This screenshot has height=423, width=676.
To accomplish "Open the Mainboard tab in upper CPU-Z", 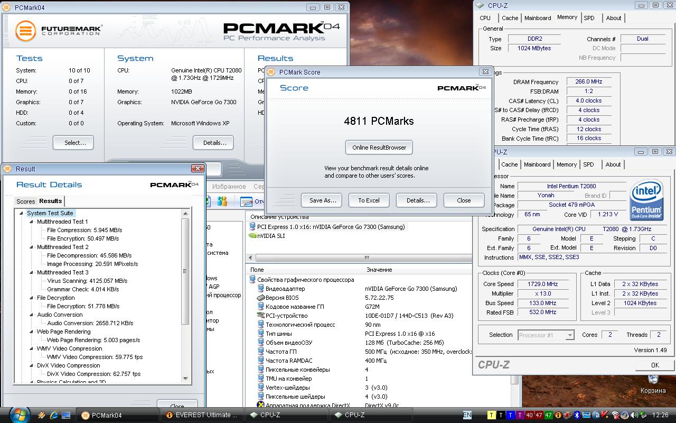I will pos(538,18).
